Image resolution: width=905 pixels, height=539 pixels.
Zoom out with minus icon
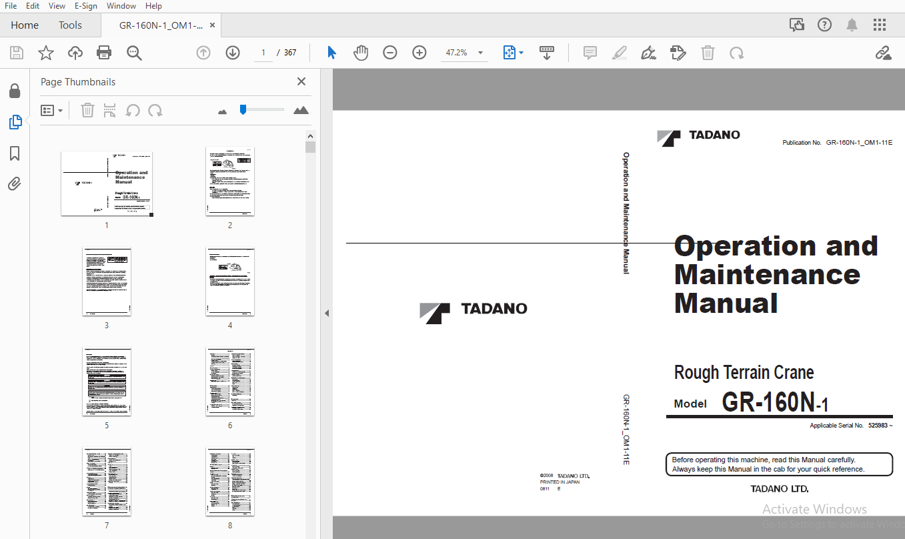click(x=390, y=53)
